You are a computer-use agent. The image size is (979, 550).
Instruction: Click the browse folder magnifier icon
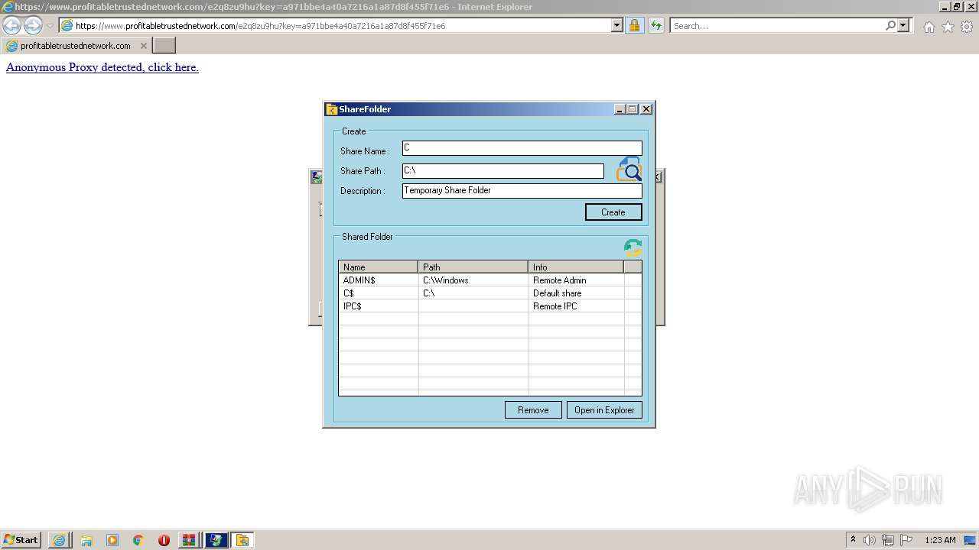click(x=629, y=169)
